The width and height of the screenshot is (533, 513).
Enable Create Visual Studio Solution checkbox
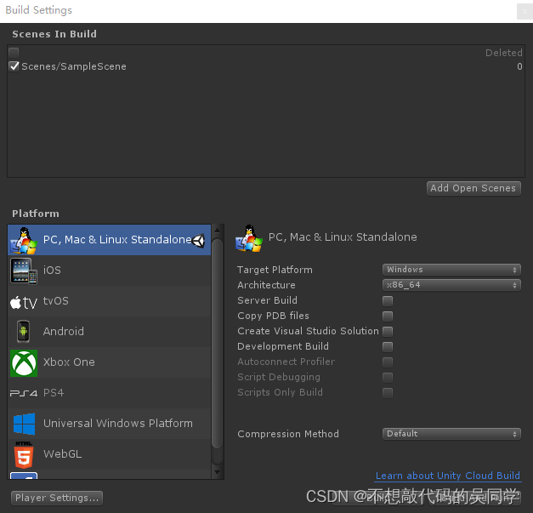388,331
